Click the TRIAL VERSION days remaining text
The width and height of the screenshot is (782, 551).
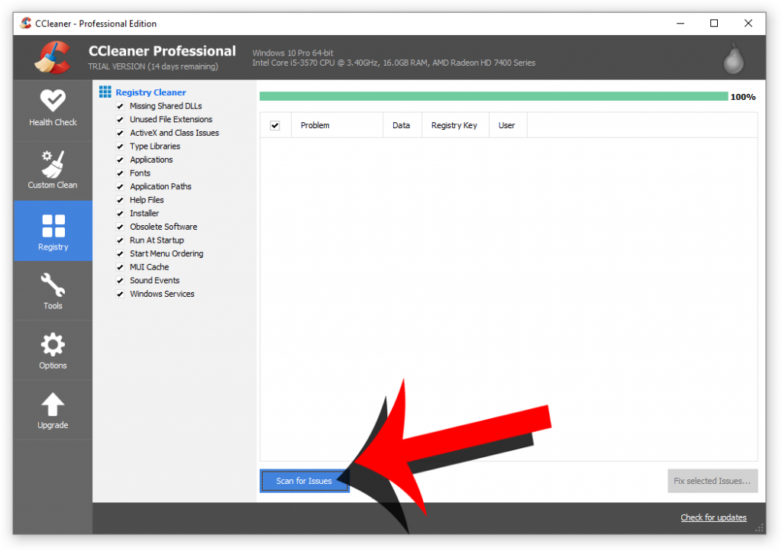click(x=153, y=66)
